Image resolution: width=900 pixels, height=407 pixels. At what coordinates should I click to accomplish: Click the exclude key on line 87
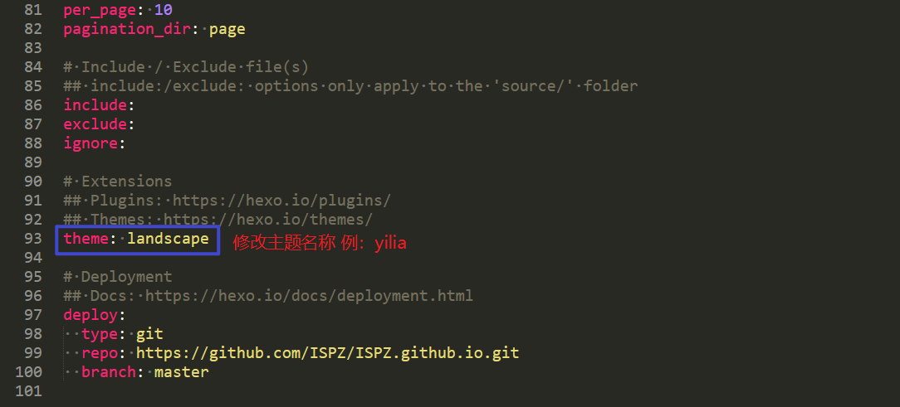[x=95, y=124]
